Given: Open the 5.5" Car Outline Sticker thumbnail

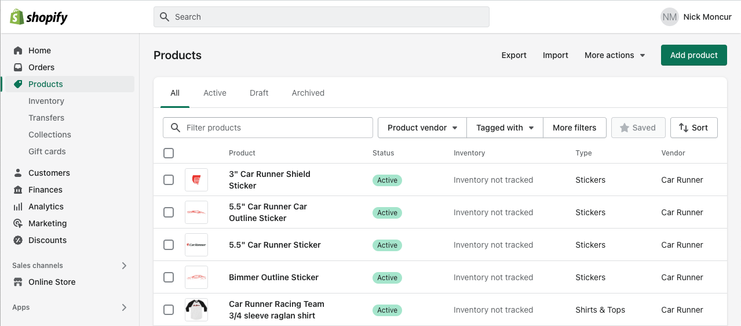Looking at the screenshot, I should (196, 212).
